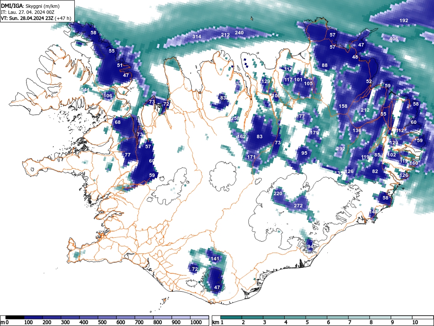
Task: Click the 82 visibility value
Action: (375, 171)
